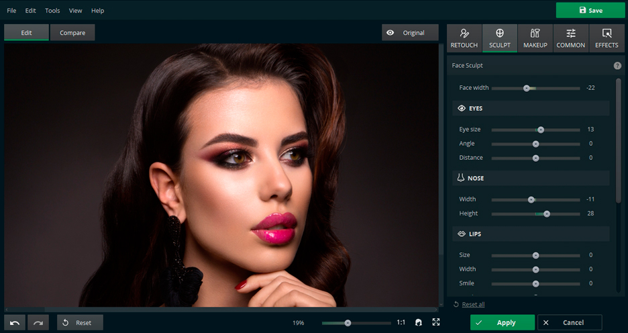The height and width of the screenshot is (333, 628).
Task: Click the undo arrow icon
Action: pyautogui.click(x=15, y=323)
